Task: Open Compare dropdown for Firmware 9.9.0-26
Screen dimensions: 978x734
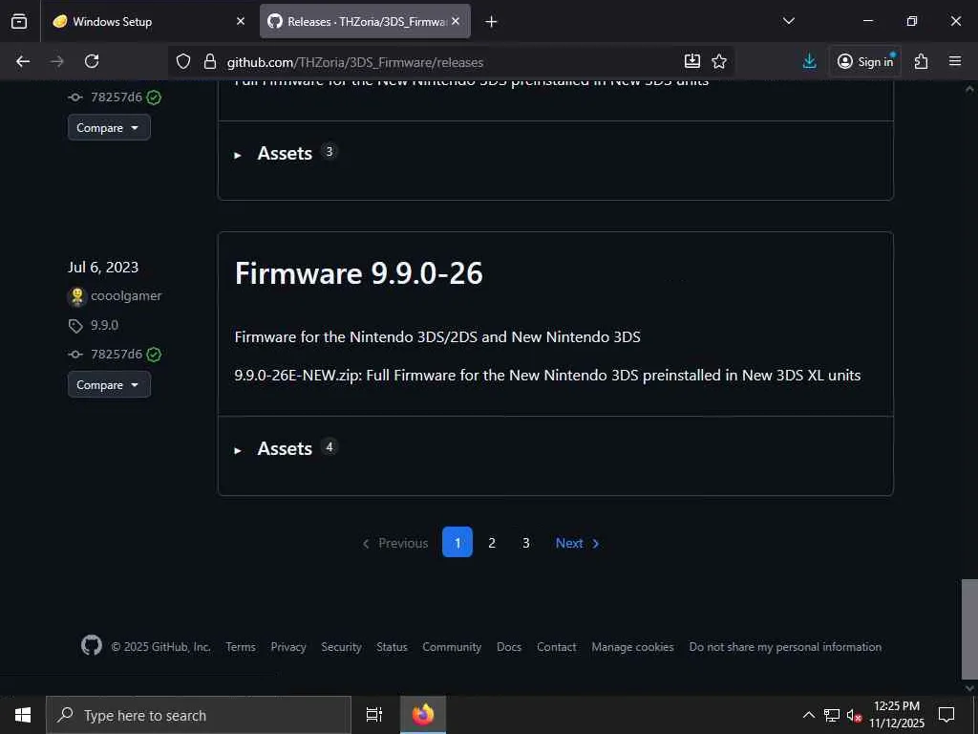Action: (109, 384)
